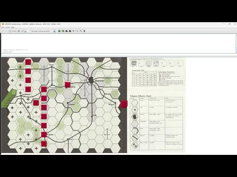The image size is (237, 177).
Task: Select the red counter next to Vyazma
Action: pos(44,89)
